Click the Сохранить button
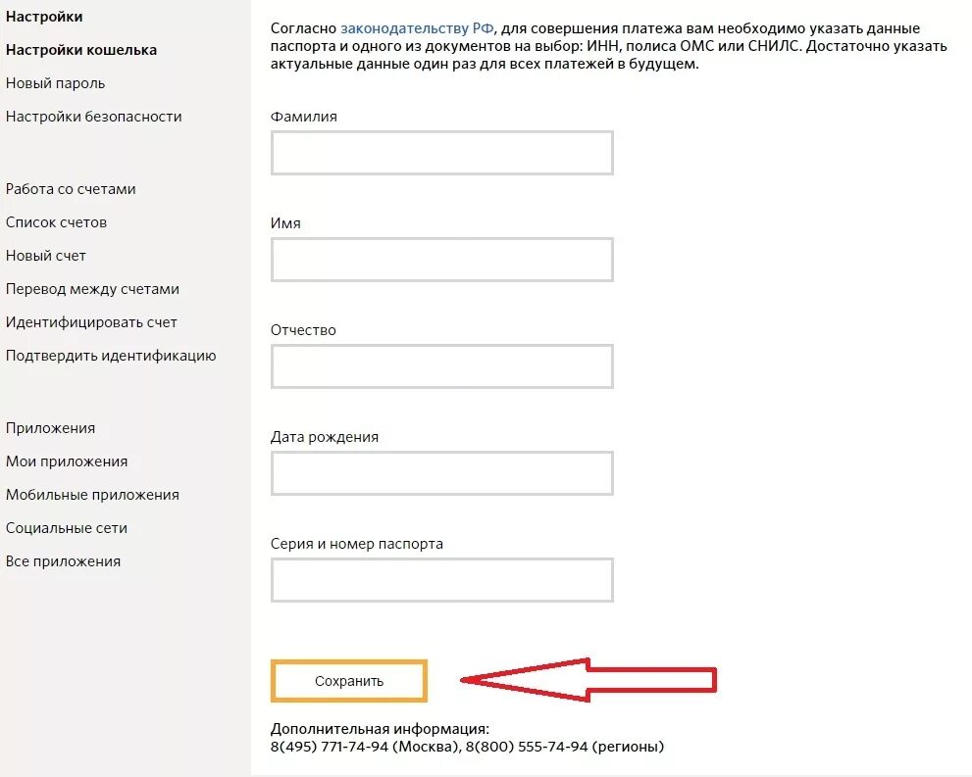 348,681
